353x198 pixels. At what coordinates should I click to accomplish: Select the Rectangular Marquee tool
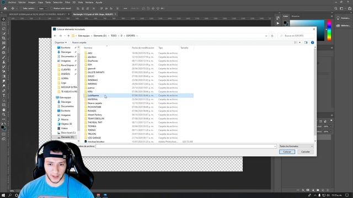tap(4, 24)
